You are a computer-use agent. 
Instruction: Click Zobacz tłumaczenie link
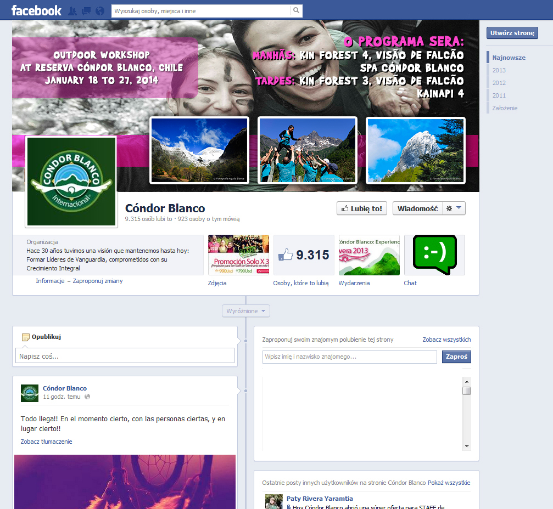click(46, 442)
